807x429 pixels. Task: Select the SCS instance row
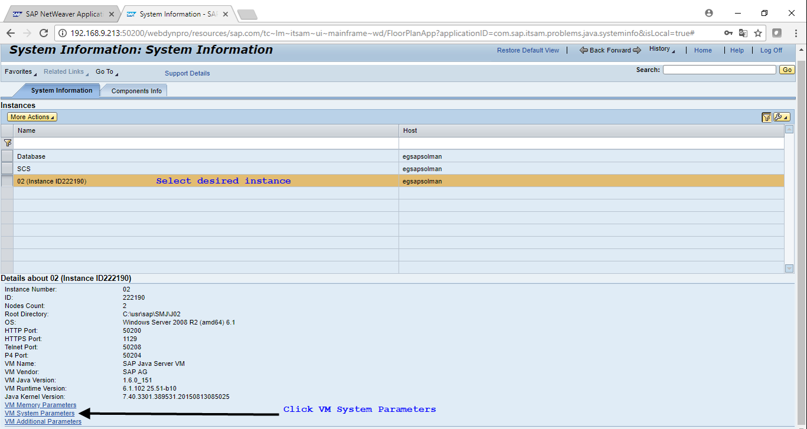click(x=392, y=169)
